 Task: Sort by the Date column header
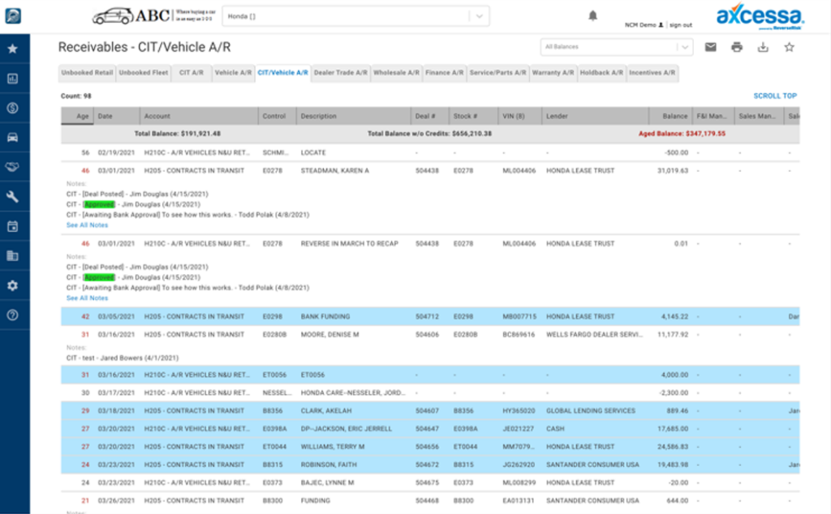(117, 116)
